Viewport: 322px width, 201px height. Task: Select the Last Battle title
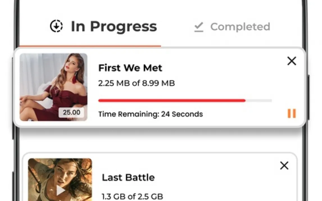click(x=128, y=177)
